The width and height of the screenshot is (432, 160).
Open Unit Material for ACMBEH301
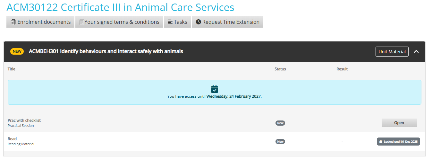392,52
